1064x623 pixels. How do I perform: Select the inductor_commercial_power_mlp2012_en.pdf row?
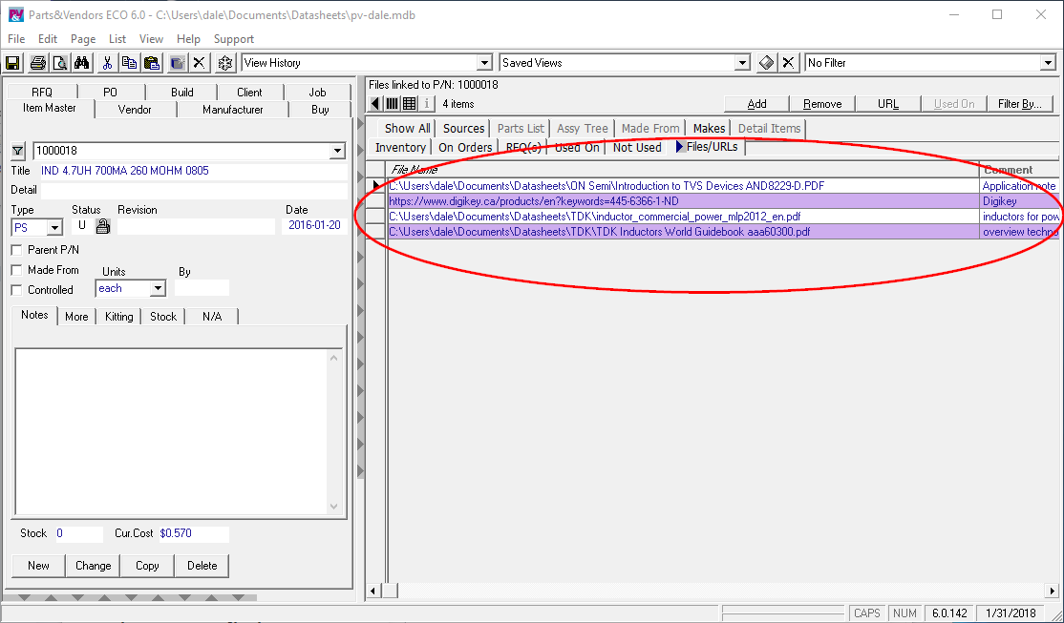coord(713,217)
